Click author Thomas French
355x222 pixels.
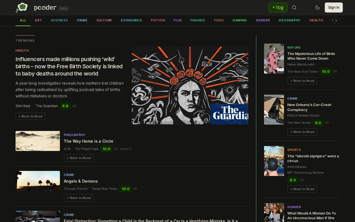75,189
